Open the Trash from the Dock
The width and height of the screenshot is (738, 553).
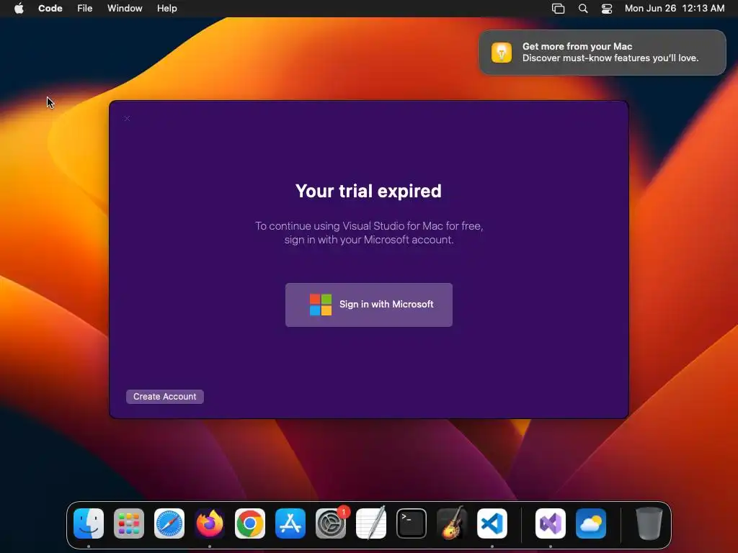[649, 523]
